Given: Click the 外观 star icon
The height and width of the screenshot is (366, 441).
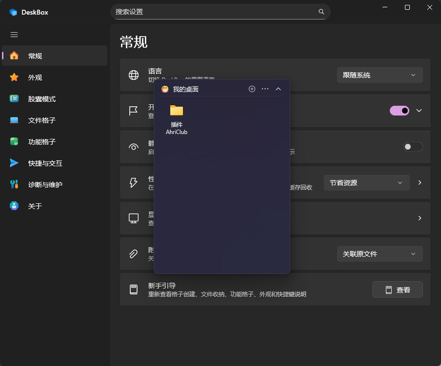Looking at the screenshot, I should (x=14, y=77).
